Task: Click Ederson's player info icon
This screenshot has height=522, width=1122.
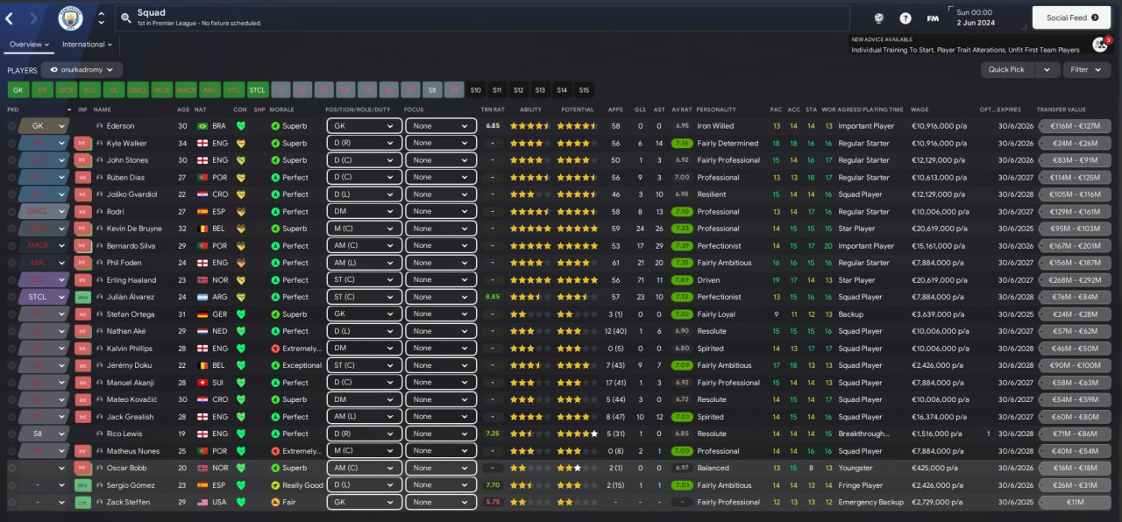Action: coord(100,126)
